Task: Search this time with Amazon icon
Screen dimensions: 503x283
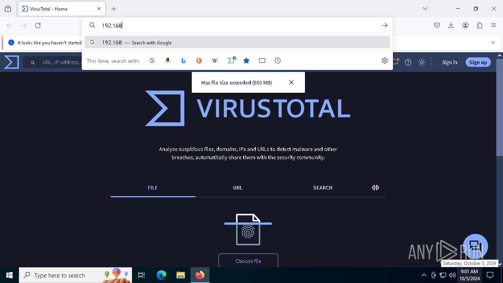Action: coord(168,61)
